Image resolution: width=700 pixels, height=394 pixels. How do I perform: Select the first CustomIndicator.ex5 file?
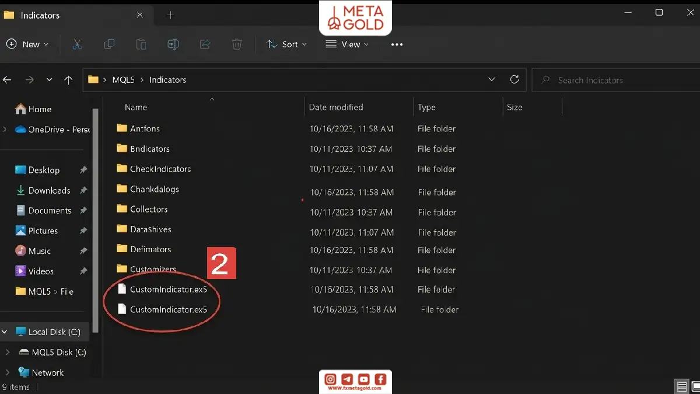point(169,290)
